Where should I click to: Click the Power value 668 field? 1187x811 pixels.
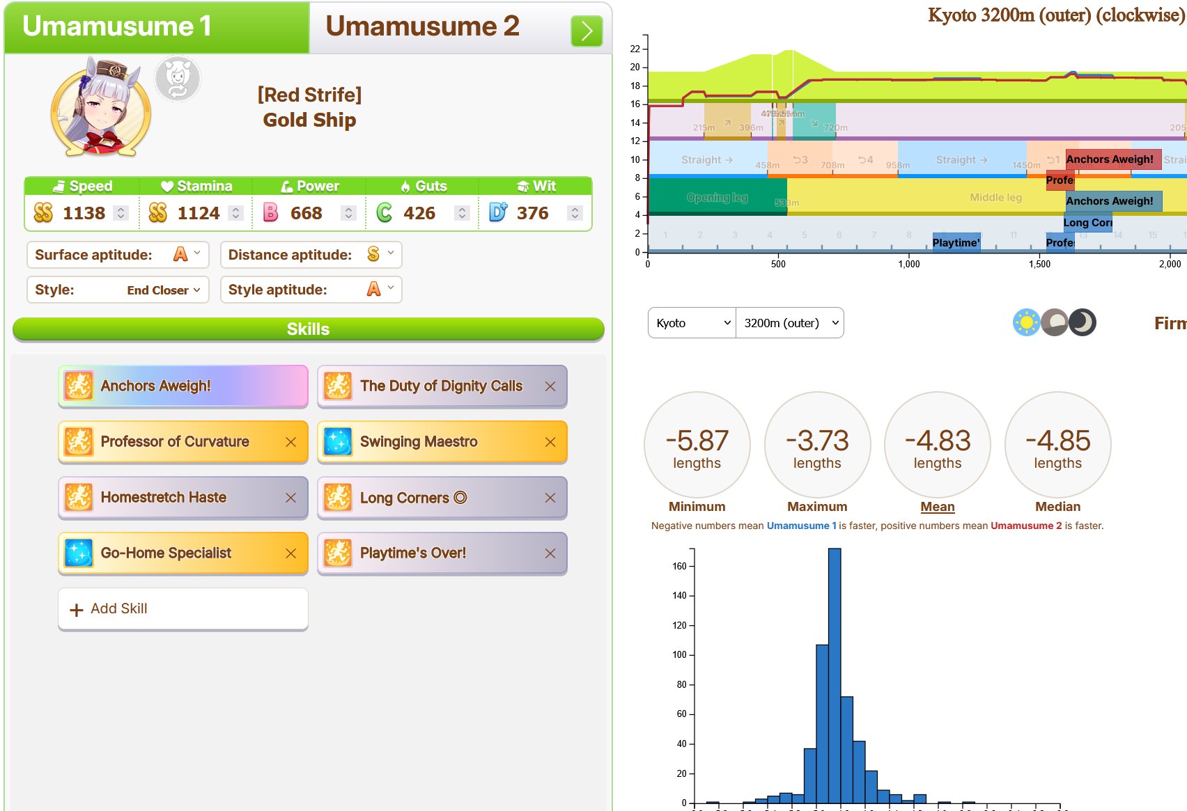[x=307, y=213]
